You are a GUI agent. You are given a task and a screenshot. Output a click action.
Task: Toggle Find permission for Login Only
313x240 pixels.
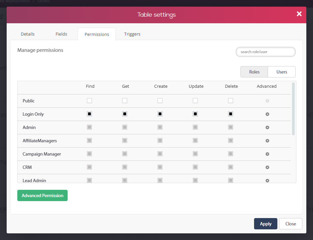(90, 114)
